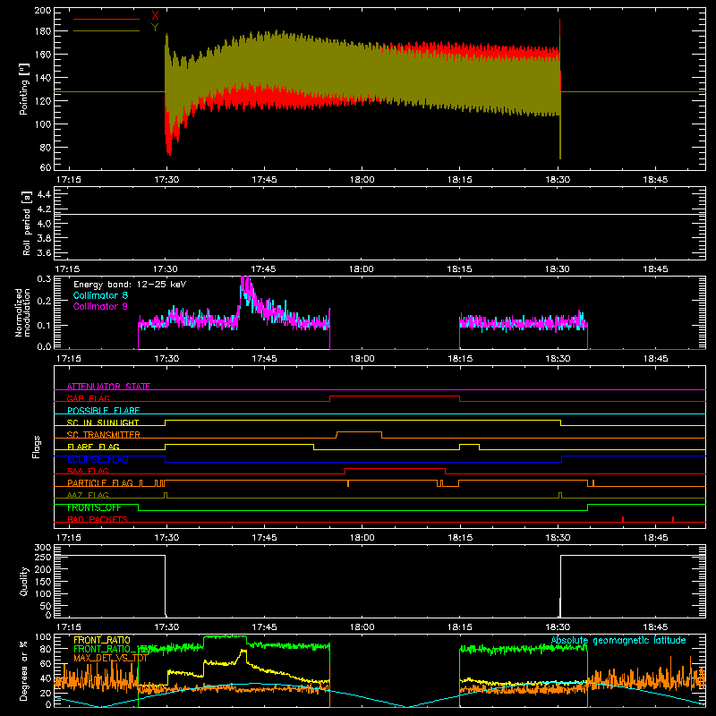The height and width of the screenshot is (716, 716).
Task: Click the 60 value on Pointing axis
Action: (x=46, y=167)
